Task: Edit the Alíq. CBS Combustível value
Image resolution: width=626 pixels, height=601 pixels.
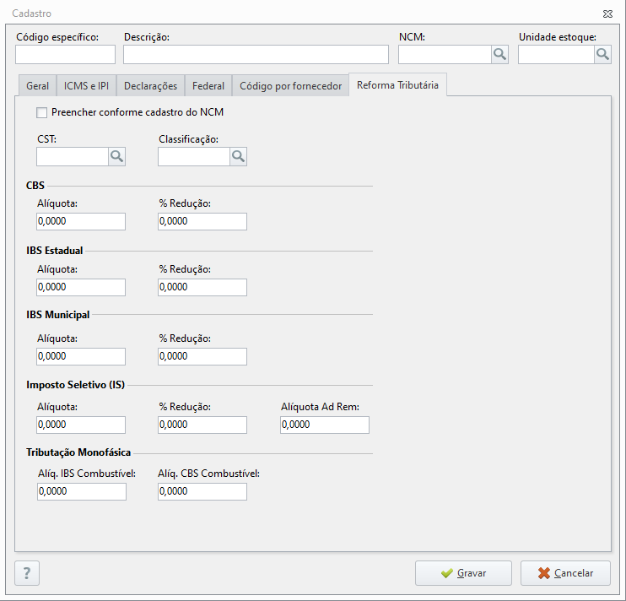Action: point(202,491)
